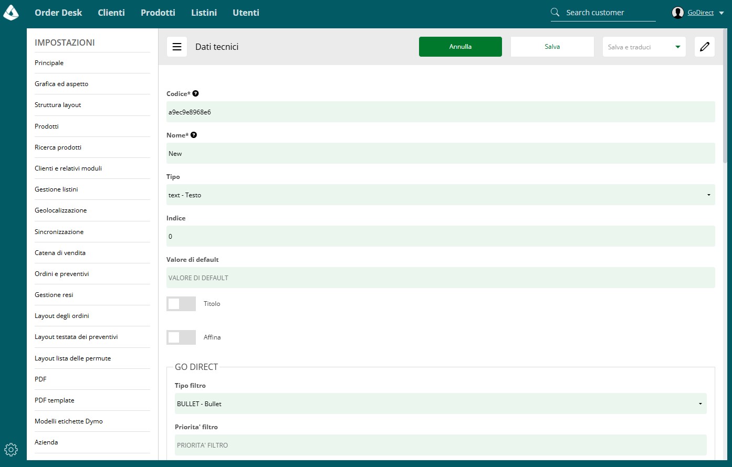732x467 pixels.
Task: Open the Listini menu
Action: pyautogui.click(x=204, y=13)
